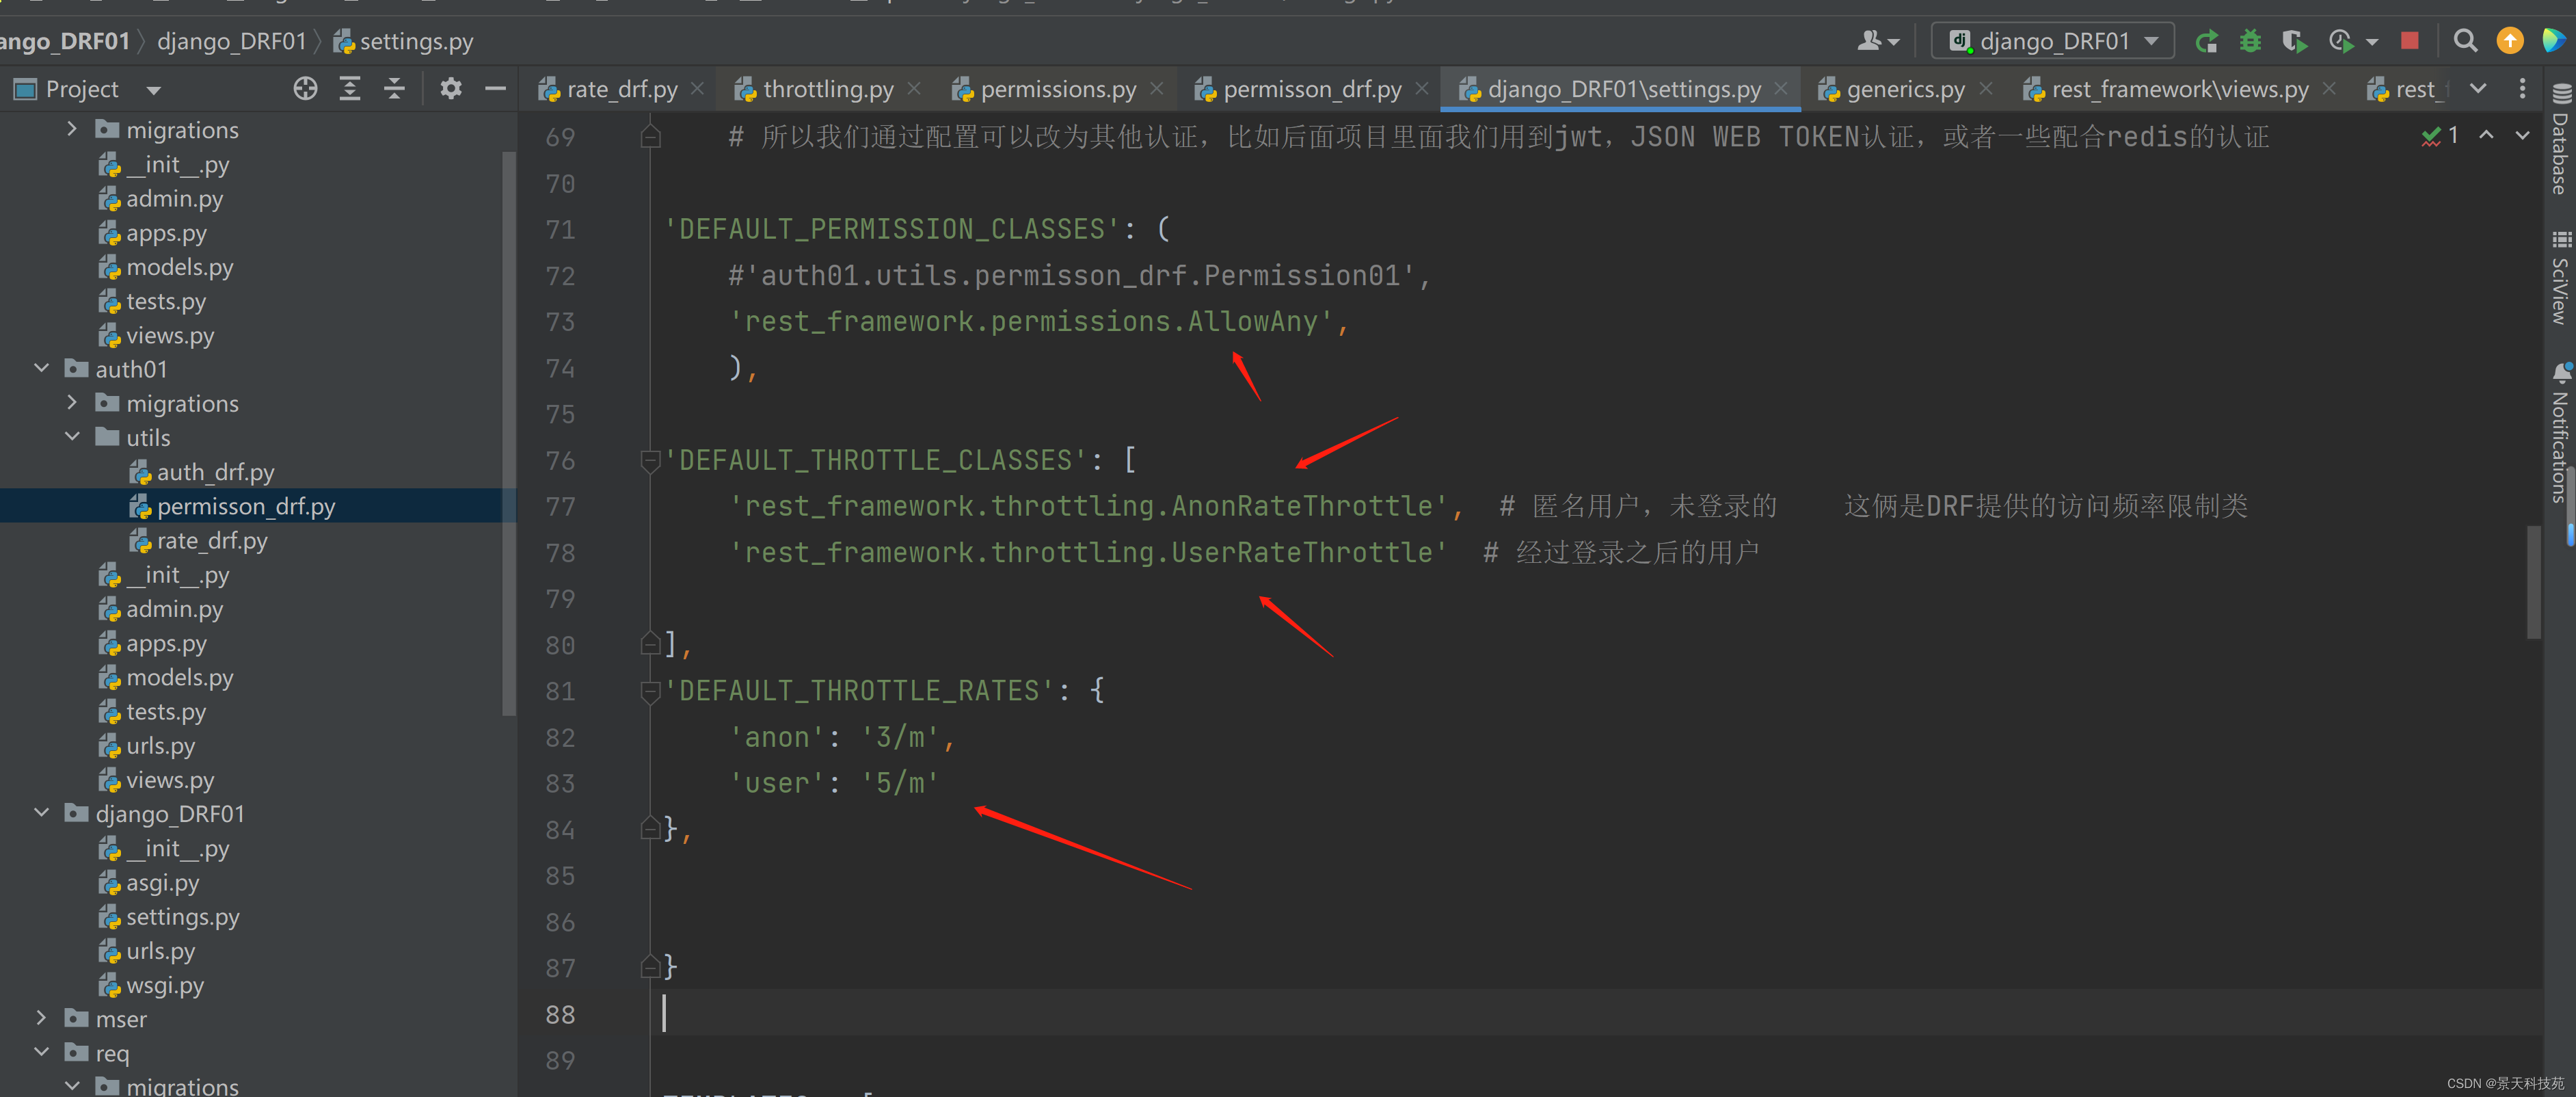Open auth_drf.py in project tree
Screen dimensions: 2576x1097
201,471
